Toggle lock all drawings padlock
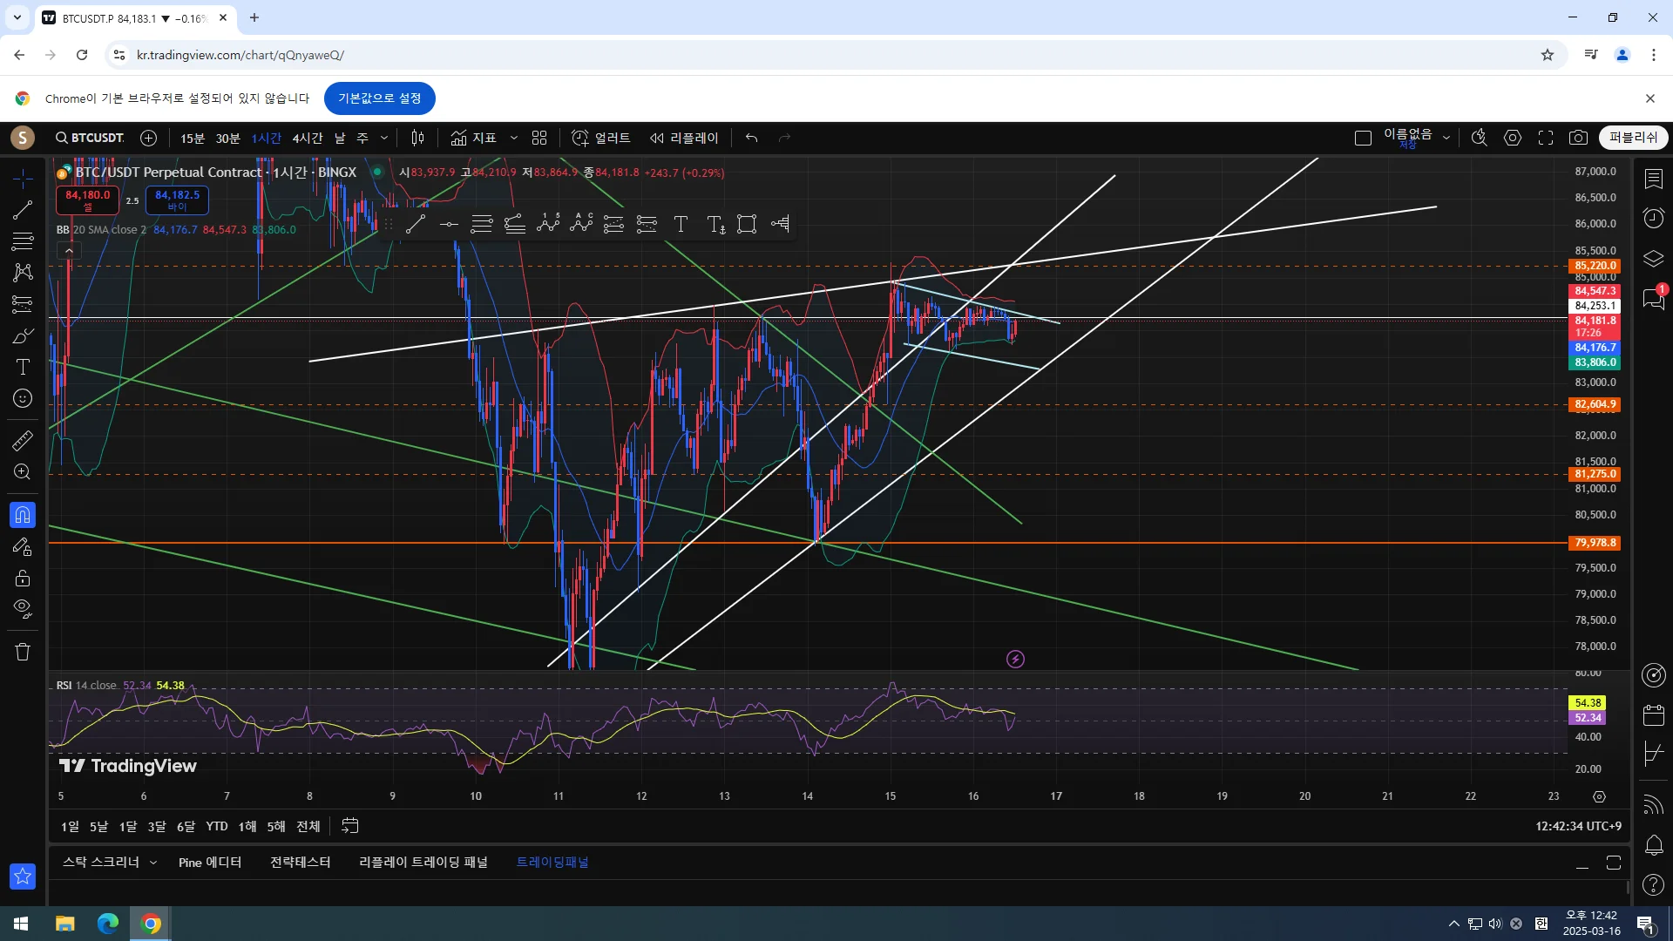This screenshot has height=941, width=1673. pos(23,578)
